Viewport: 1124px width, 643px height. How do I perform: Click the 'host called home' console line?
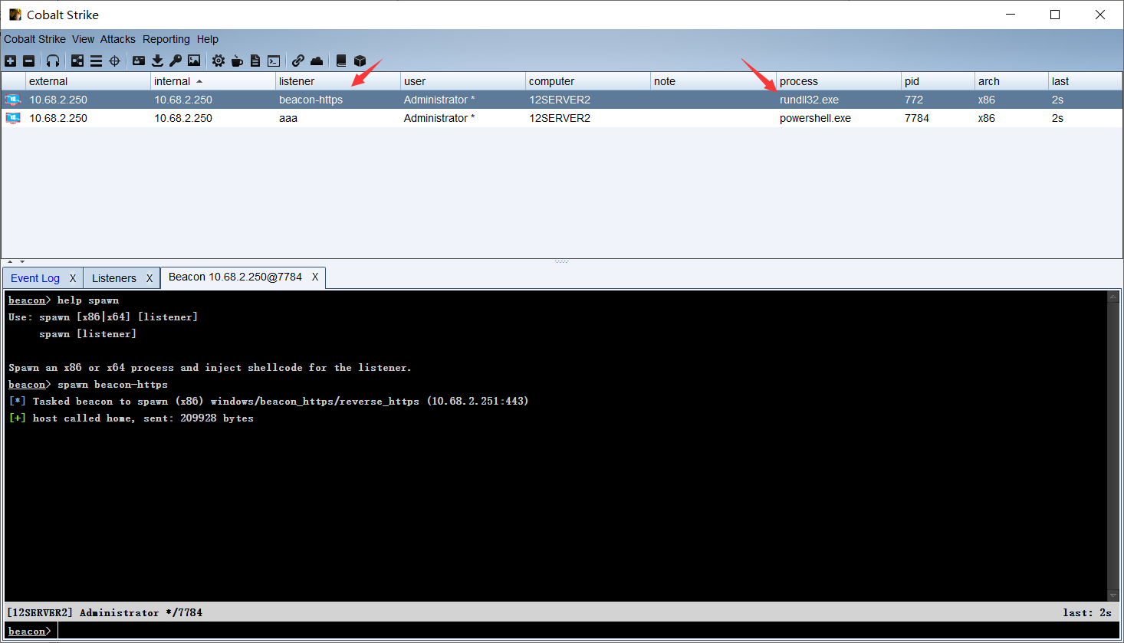[131, 418]
